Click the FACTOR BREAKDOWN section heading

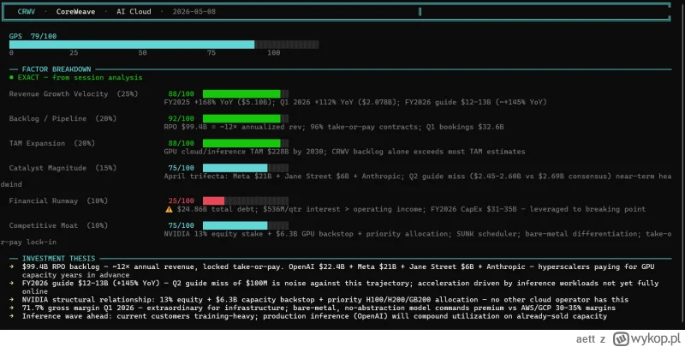click(57, 69)
